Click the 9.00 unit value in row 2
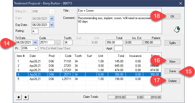 click(101, 66)
